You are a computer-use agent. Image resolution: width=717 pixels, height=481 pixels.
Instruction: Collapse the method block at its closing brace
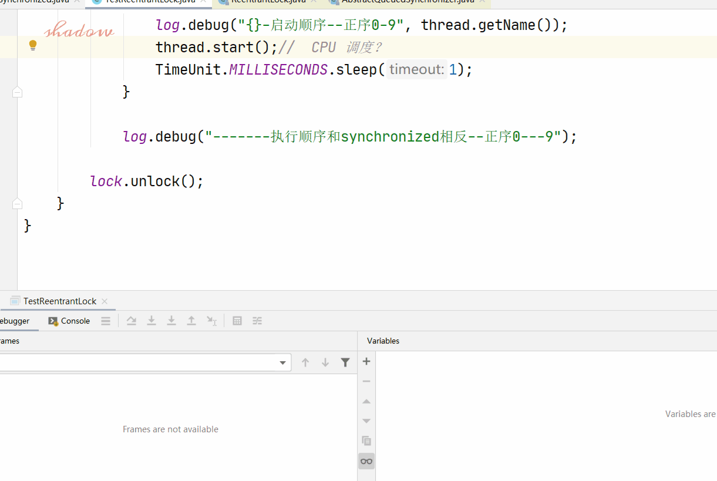[x=17, y=204]
